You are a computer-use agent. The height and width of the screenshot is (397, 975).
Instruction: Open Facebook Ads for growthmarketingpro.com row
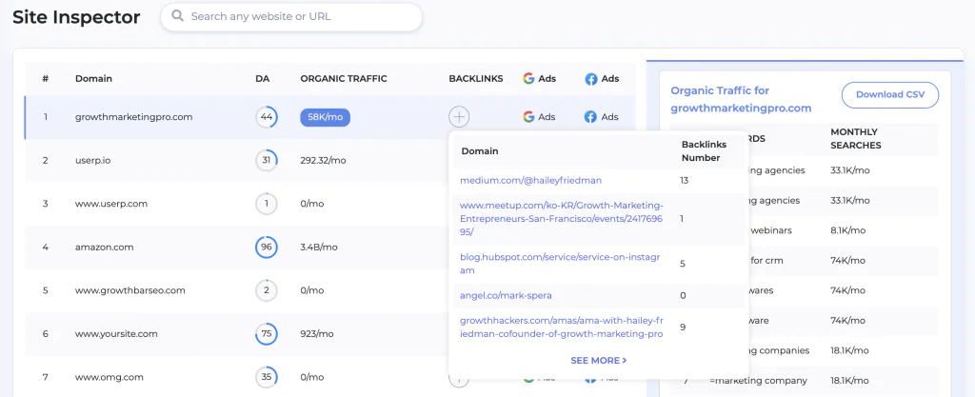click(x=602, y=117)
